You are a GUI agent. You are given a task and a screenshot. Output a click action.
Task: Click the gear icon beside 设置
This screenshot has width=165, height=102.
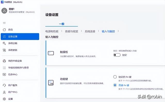(4, 99)
